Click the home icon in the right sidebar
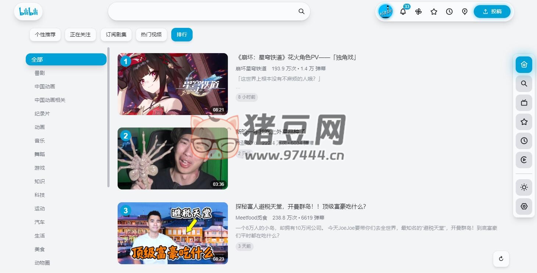 coord(524,64)
